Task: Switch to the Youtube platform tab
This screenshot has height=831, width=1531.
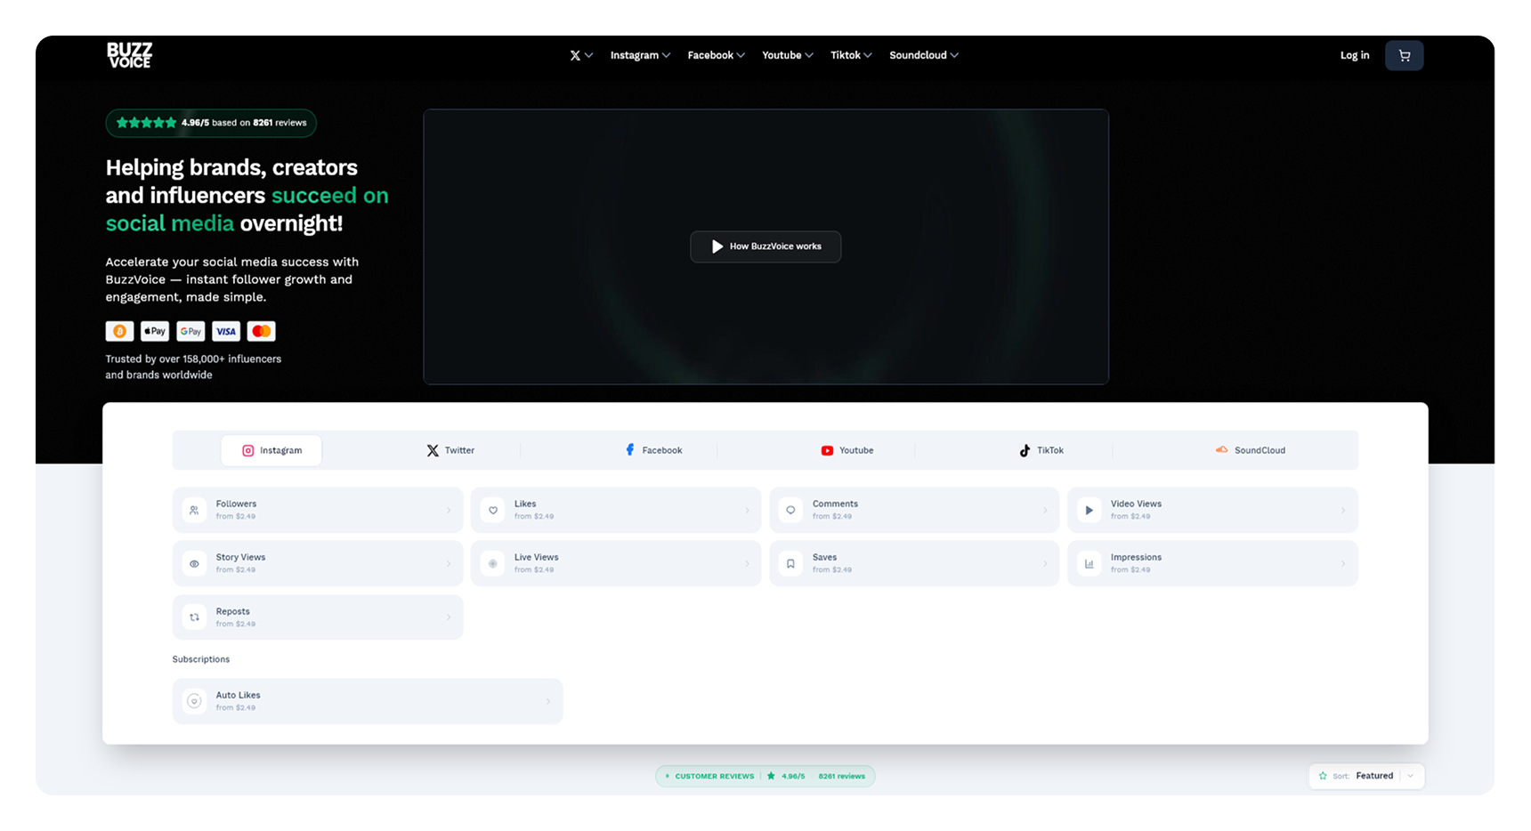Action: tap(847, 450)
